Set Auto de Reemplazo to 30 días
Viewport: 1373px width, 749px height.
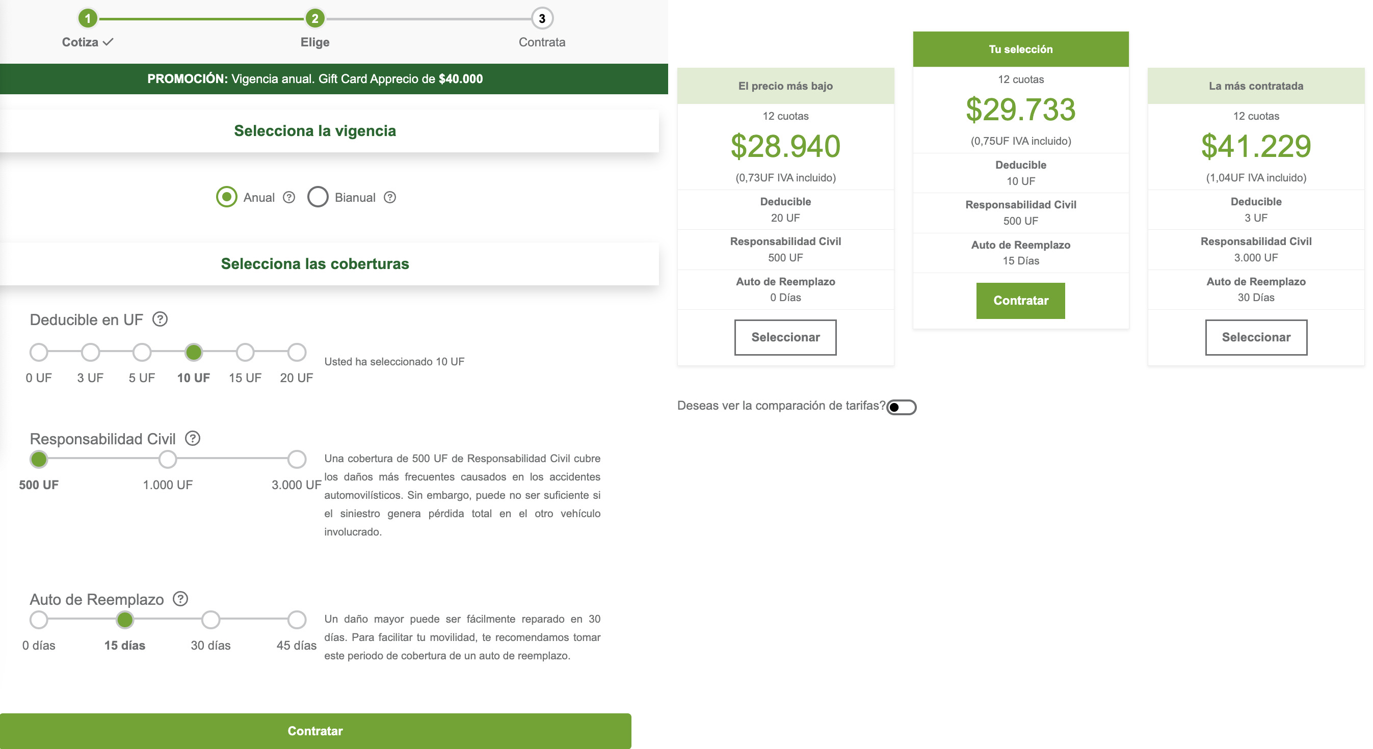click(210, 620)
